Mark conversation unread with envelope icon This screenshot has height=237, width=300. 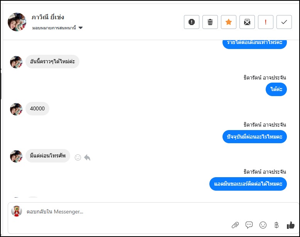pyautogui.click(x=247, y=22)
